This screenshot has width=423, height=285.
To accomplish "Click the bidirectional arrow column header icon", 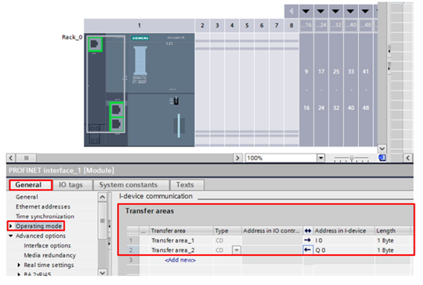I will (x=308, y=231).
